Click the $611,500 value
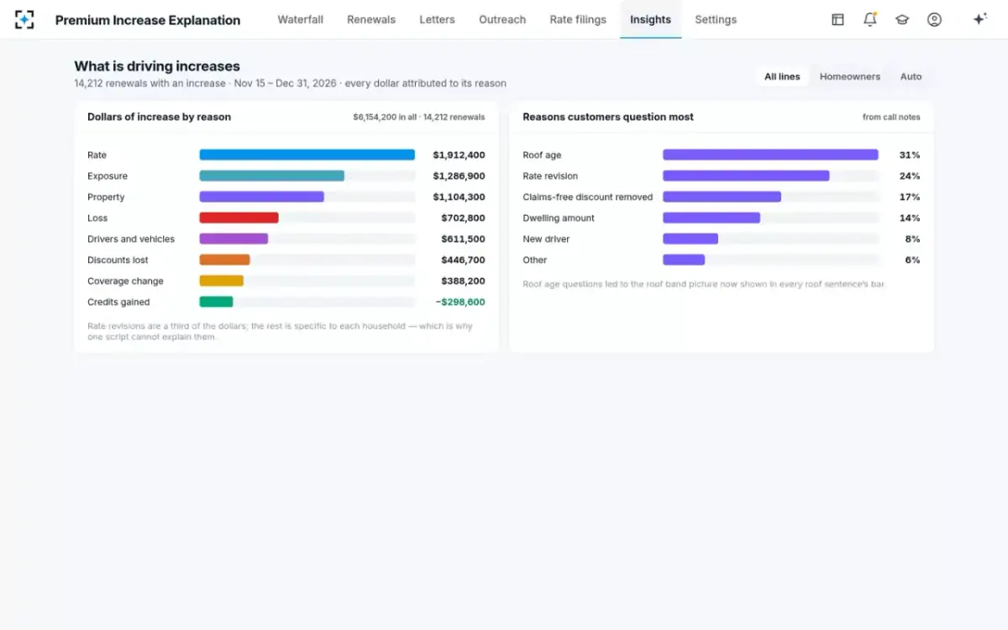The image size is (1008, 630). [x=463, y=239]
